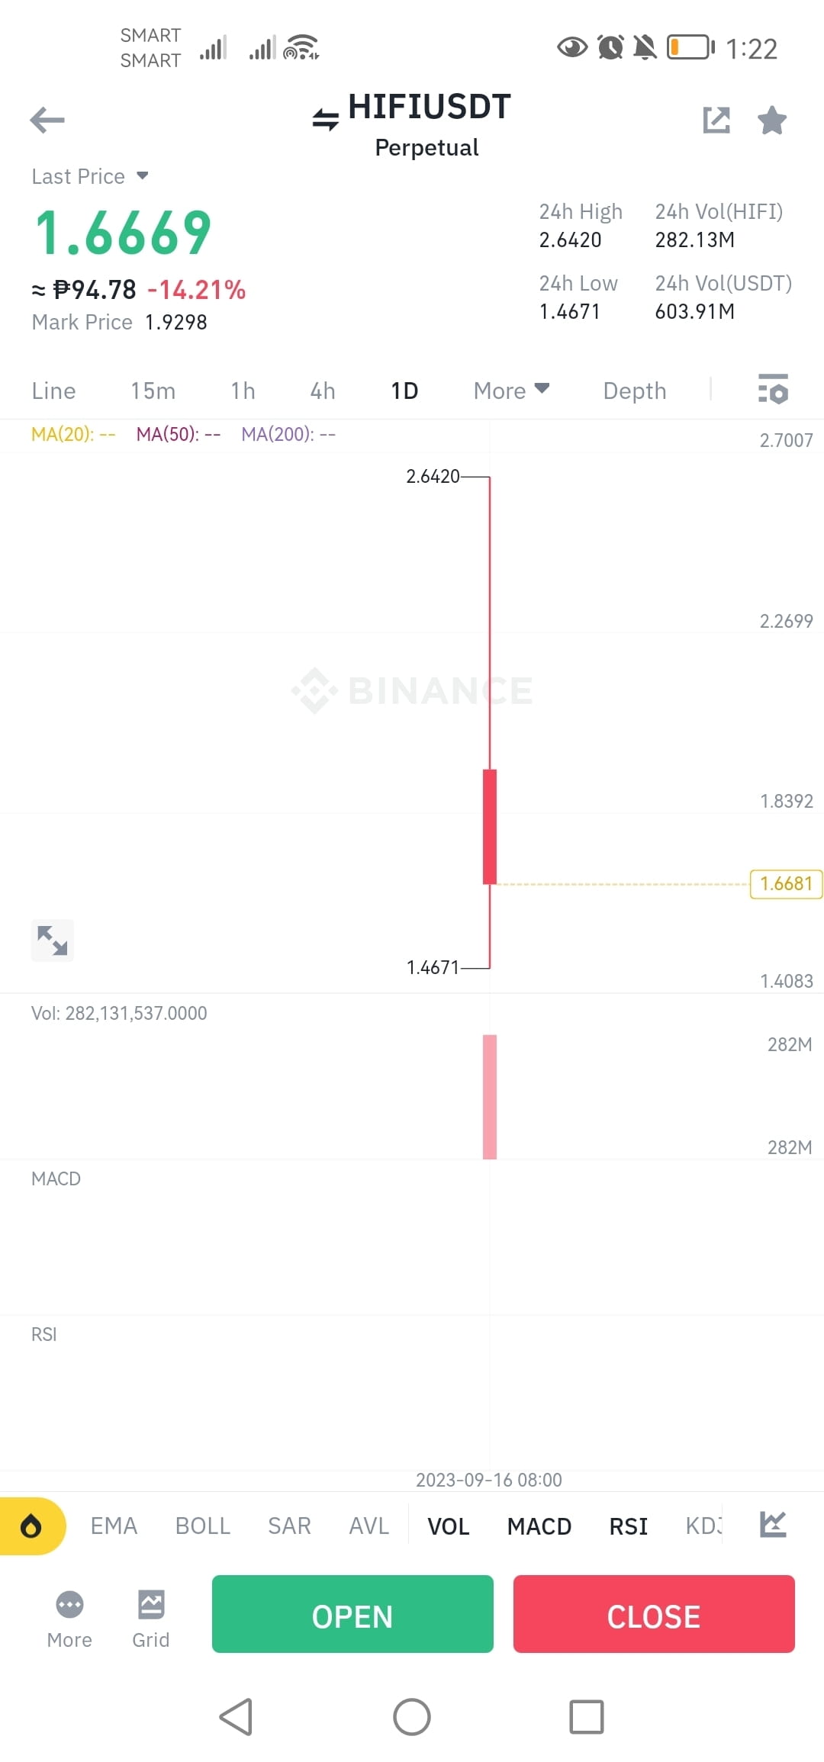This screenshot has width=824, height=1762.
Task: Select the yellow 1.6681 price marker
Action: coord(786,884)
